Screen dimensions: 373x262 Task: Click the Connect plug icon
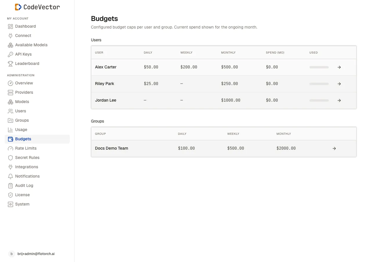[x=10, y=36]
